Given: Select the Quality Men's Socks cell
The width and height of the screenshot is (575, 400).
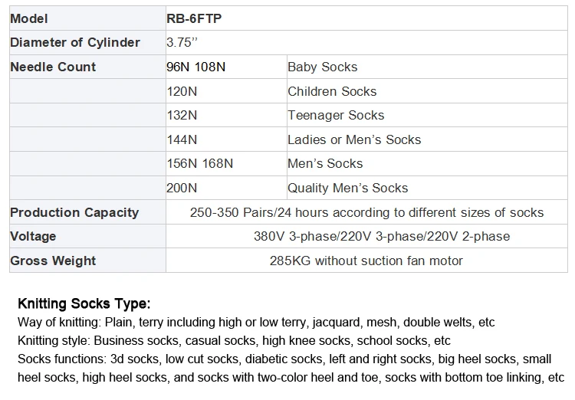Looking at the screenshot, I should (x=347, y=189).
